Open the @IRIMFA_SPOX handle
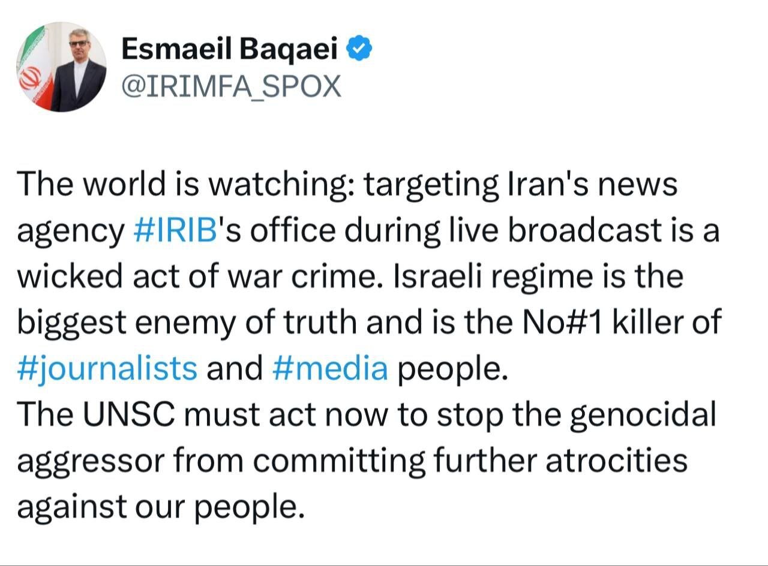 point(231,88)
